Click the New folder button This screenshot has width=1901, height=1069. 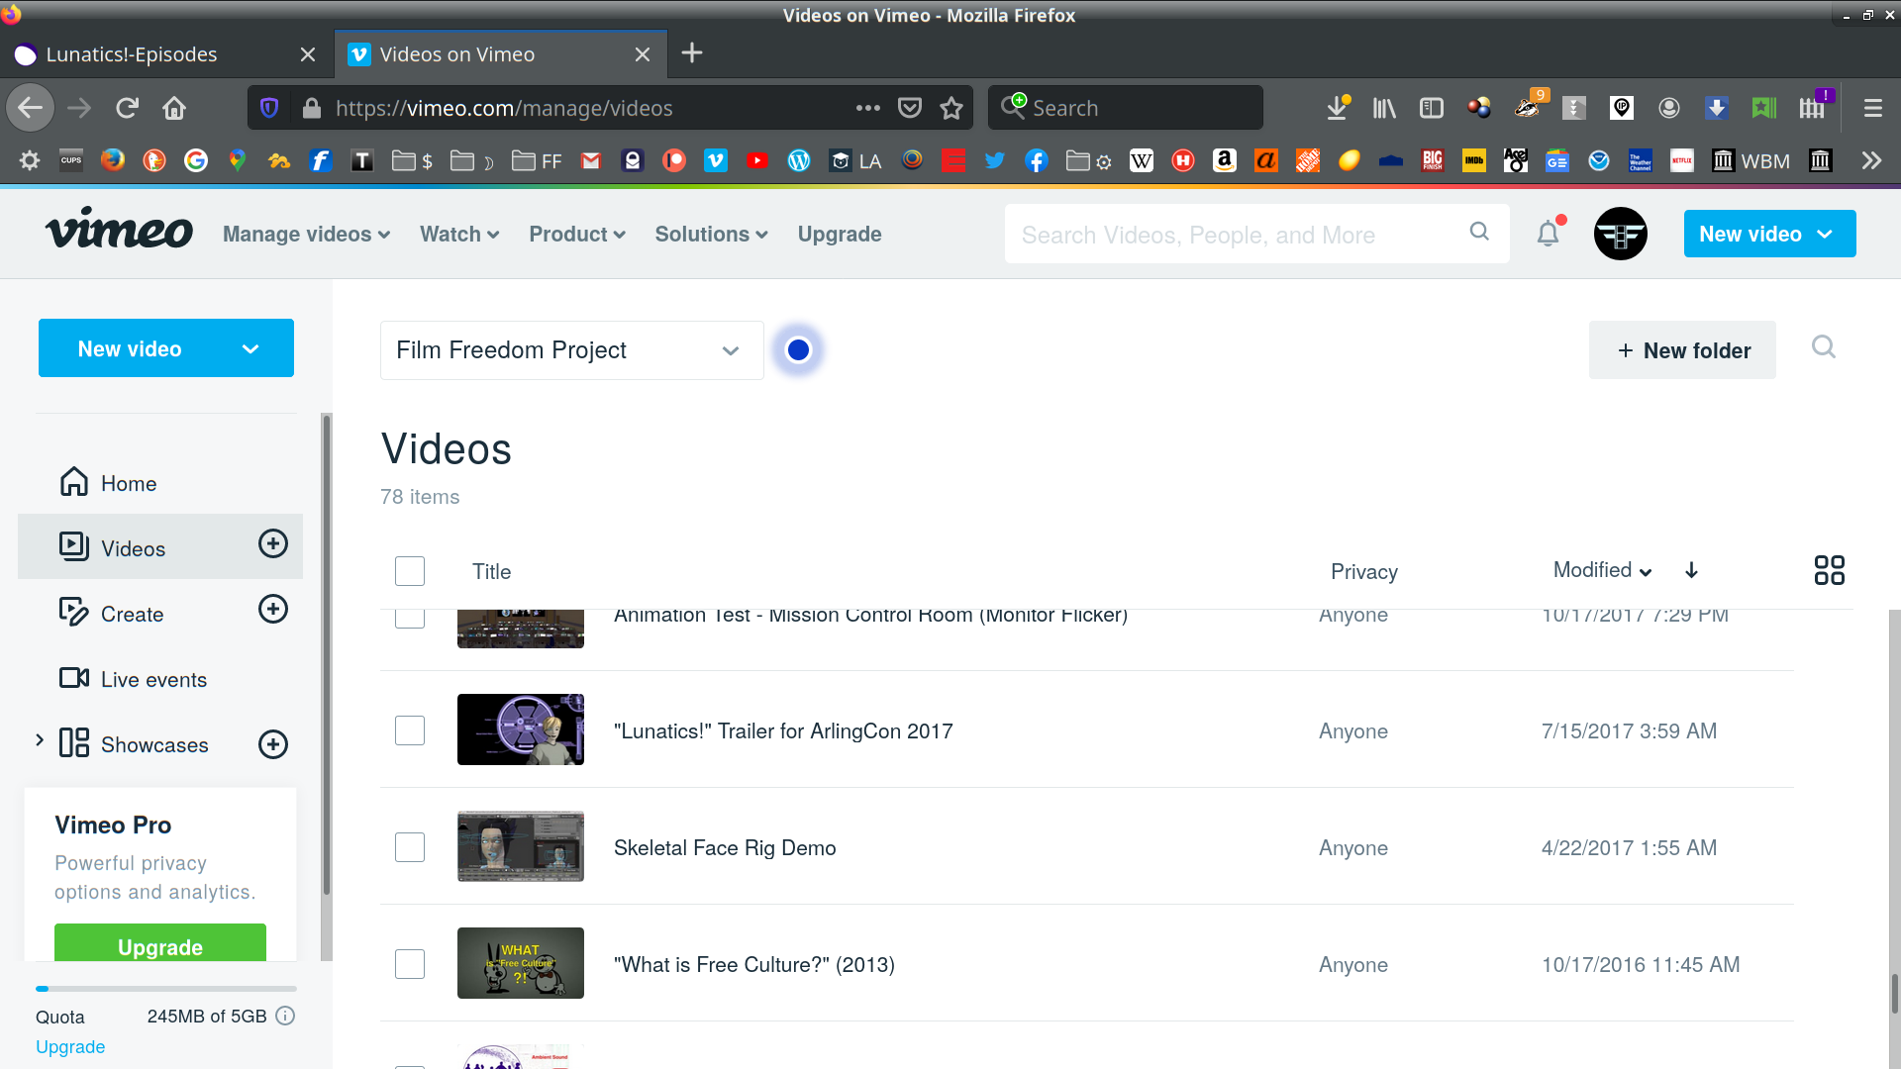tap(1682, 350)
